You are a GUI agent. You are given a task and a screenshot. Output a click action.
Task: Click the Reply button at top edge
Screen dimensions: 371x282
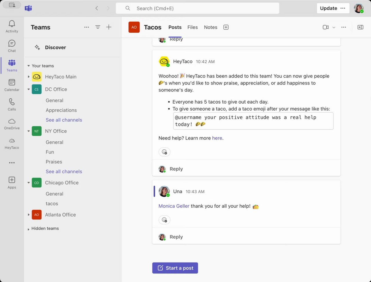click(176, 39)
